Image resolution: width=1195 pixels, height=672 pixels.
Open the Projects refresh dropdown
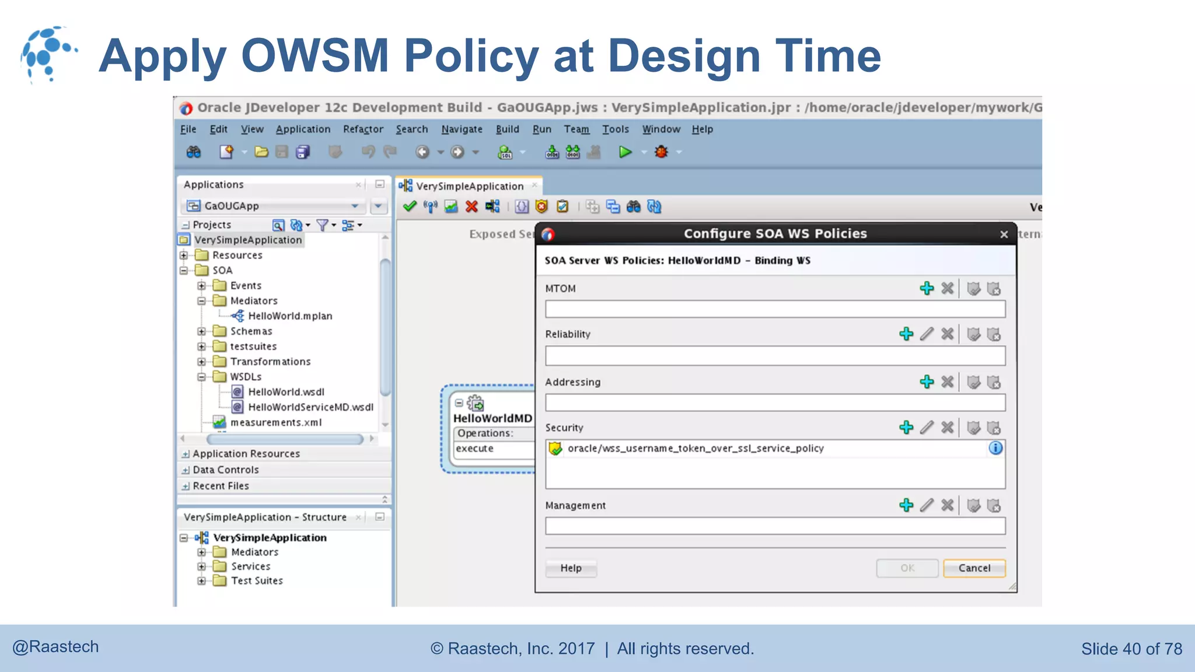click(x=300, y=225)
